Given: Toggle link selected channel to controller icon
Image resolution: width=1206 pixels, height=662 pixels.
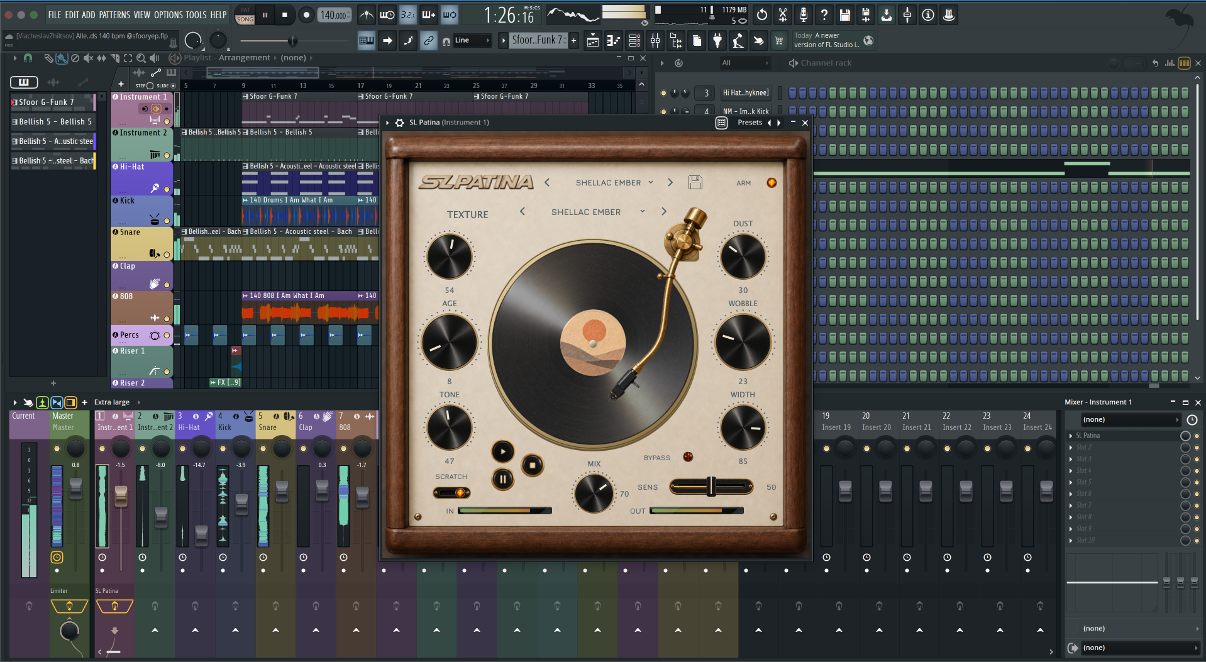Looking at the screenshot, I should (x=428, y=41).
